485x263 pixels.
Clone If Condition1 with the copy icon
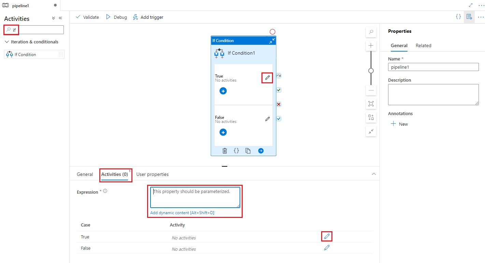tap(248, 151)
